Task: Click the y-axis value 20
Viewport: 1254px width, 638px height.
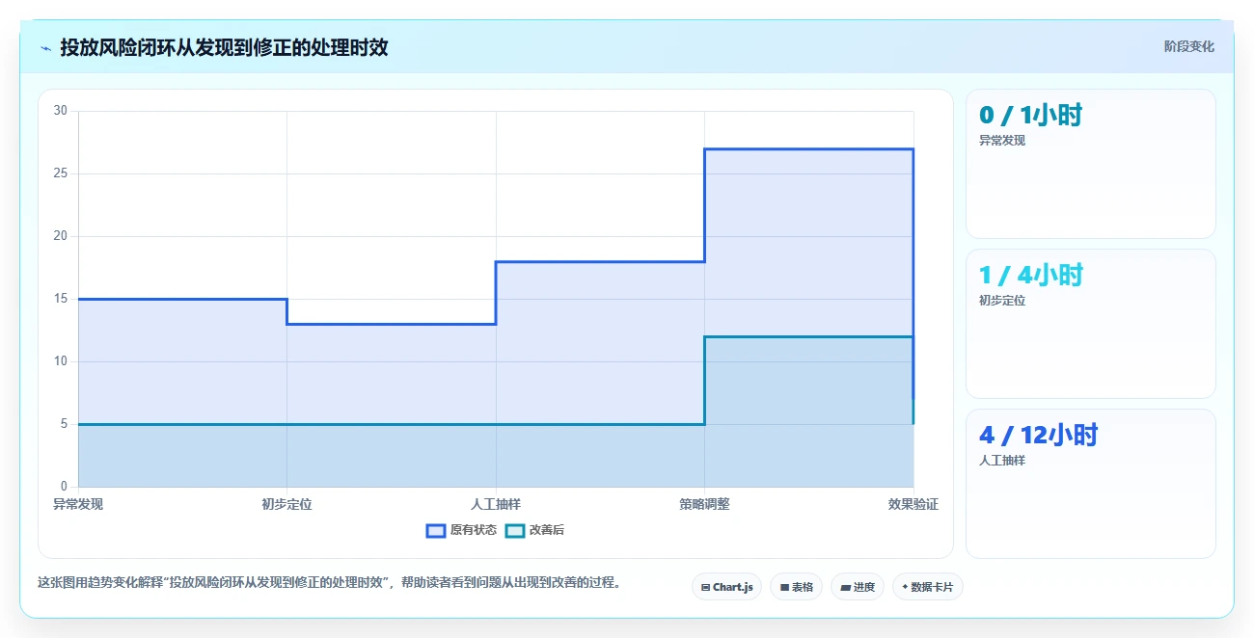Action: (61, 236)
